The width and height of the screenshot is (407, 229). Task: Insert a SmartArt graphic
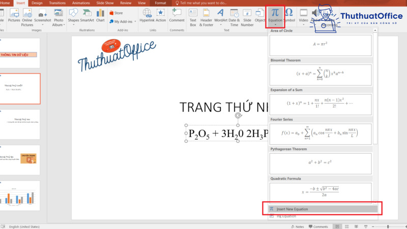[87, 16]
